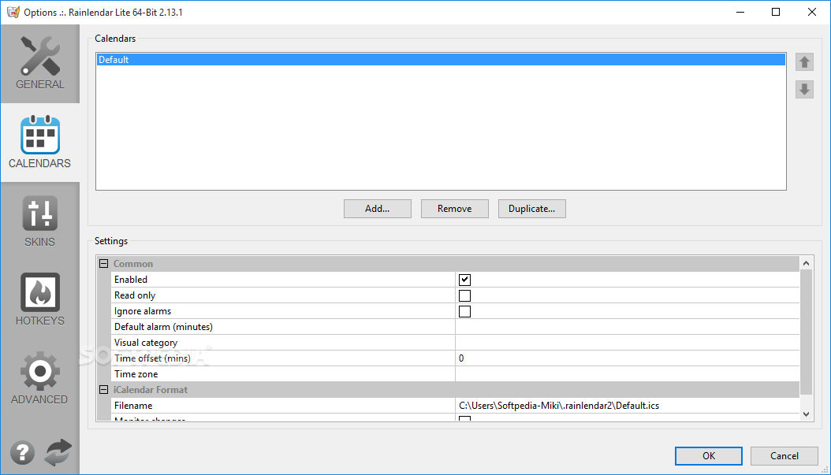Cancel the options dialog
831x475 pixels.
[784, 456]
